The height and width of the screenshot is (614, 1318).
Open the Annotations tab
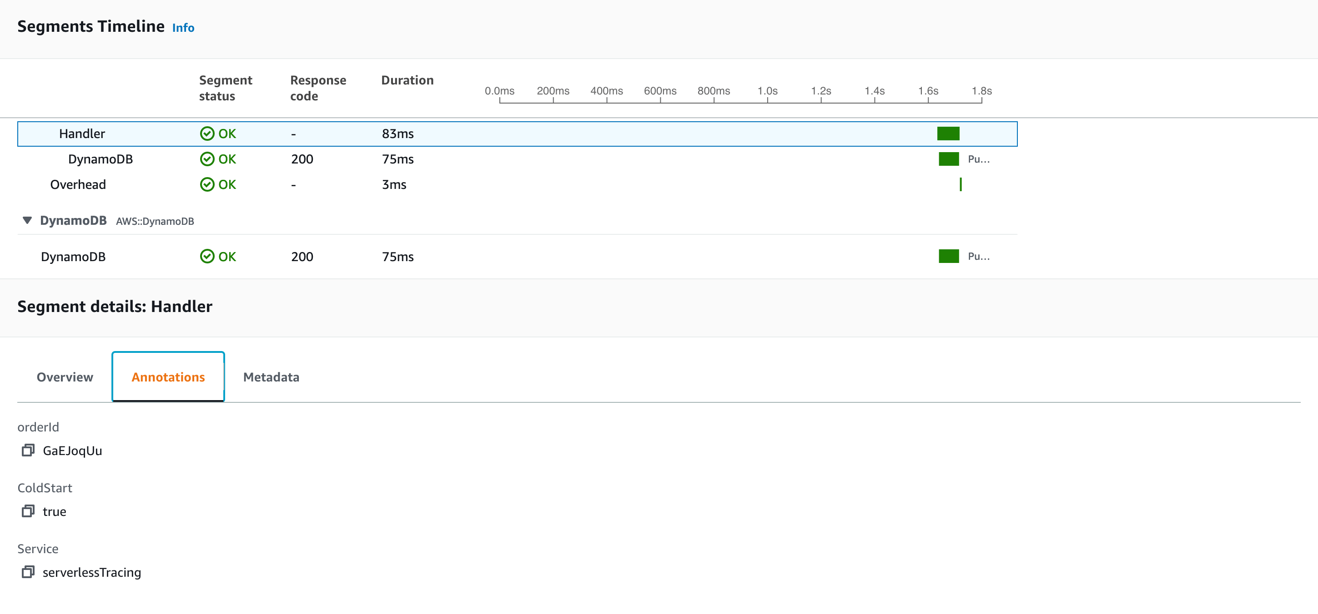(x=168, y=377)
